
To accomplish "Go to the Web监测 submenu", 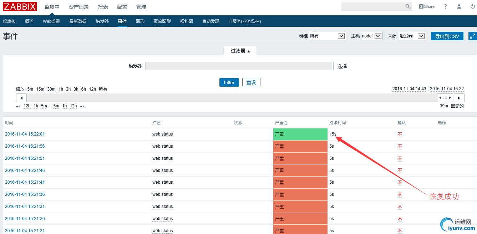I will (51, 21).
